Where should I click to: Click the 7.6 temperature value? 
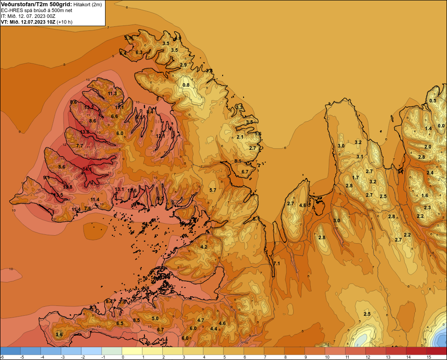[88, 208]
